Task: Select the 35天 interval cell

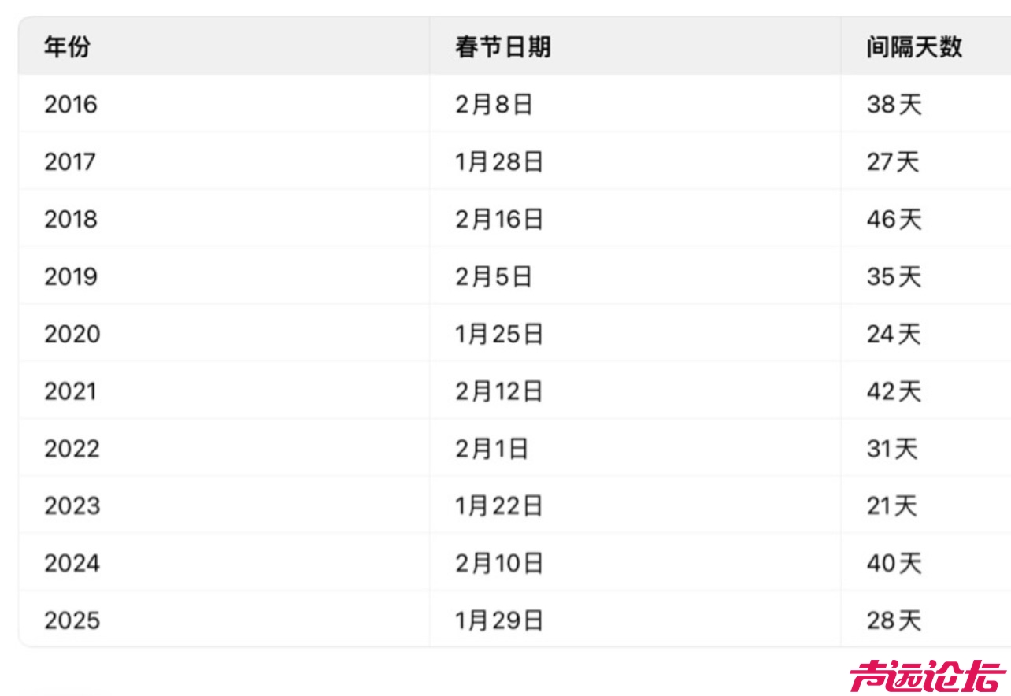Action: [x=894, y=277]
